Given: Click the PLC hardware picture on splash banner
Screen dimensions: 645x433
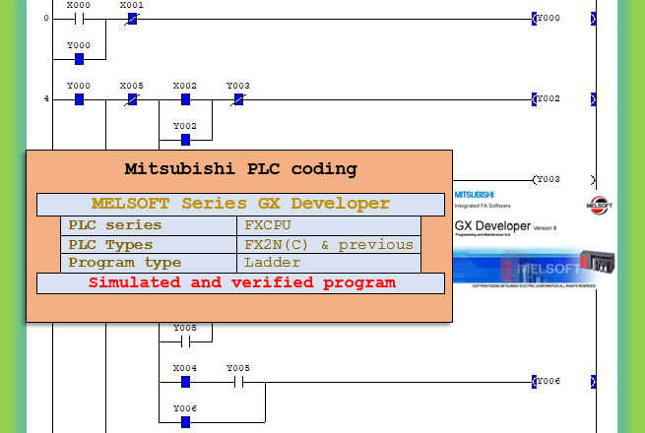Looking at the screenshot, I should coord(598,261).
